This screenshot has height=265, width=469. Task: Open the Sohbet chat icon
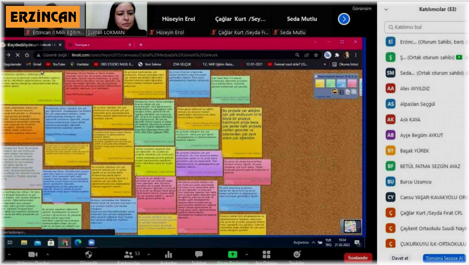pyautogui.click(x=199, y=254)
